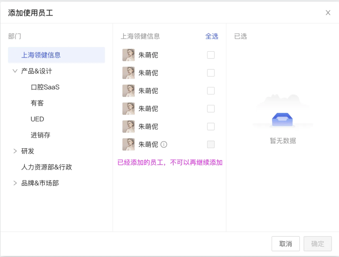Click the empty data inbox icon
The image size is (339, 257).
(x=282, y=119)
